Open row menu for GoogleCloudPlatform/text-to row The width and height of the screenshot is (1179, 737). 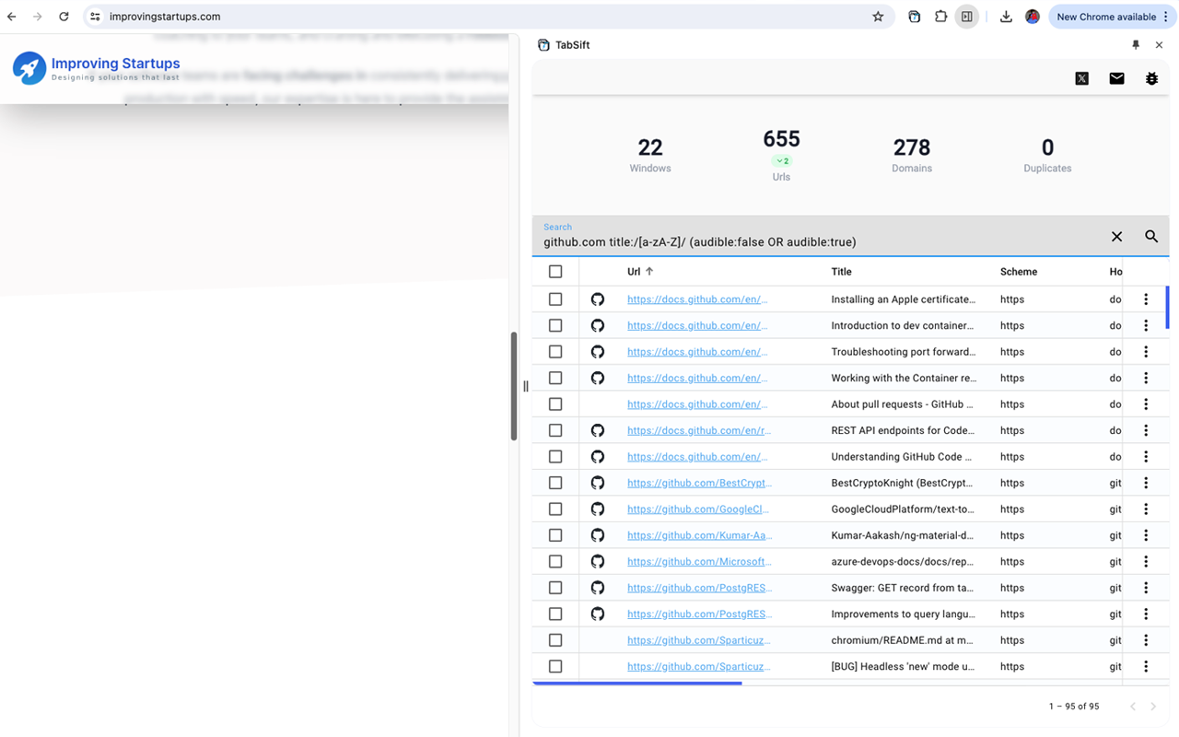[x=1146, y=509]
